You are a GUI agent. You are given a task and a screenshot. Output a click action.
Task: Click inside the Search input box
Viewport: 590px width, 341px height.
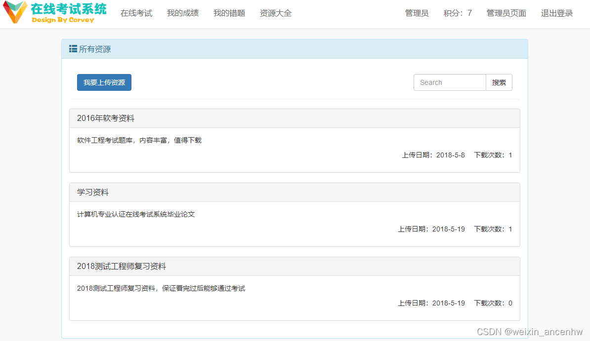pyautogui.click(x=450, y=82)
